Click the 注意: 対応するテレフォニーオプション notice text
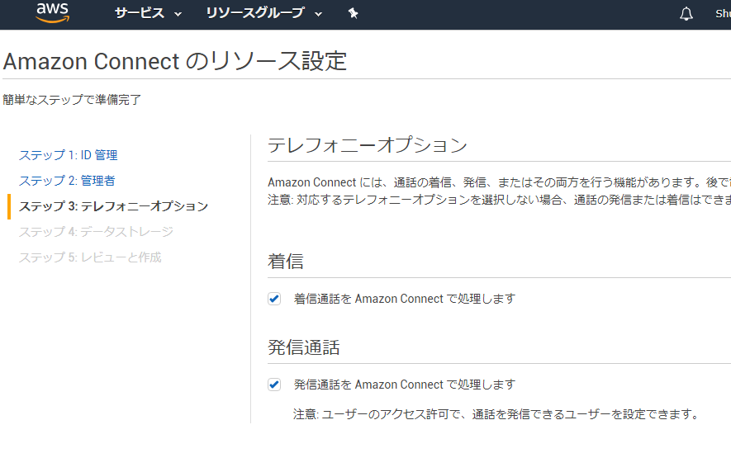This screenshot has height=472, width=731. coord(499,200)
